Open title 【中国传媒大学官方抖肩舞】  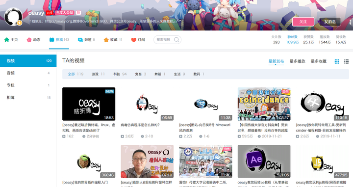[263, 128]
